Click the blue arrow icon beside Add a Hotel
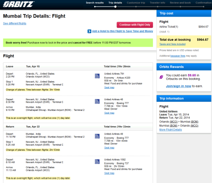The height and width of the screenshot is (183, 212). [89, 31]
